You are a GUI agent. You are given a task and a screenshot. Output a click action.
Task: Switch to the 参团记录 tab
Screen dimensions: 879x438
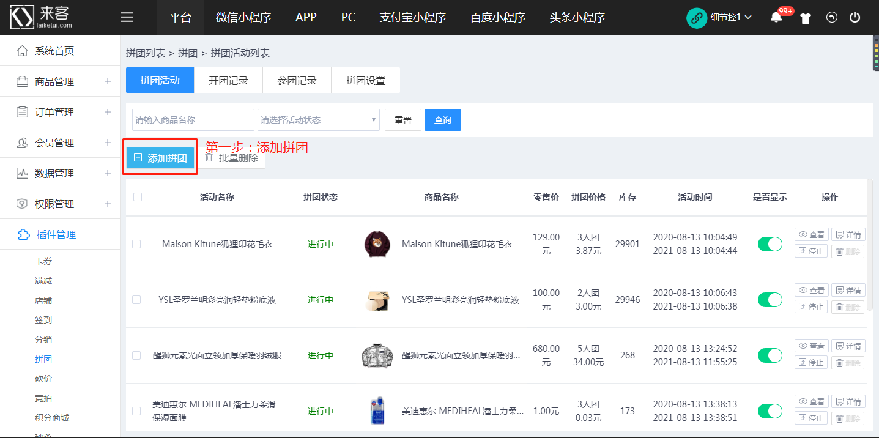tap(297, 80)
